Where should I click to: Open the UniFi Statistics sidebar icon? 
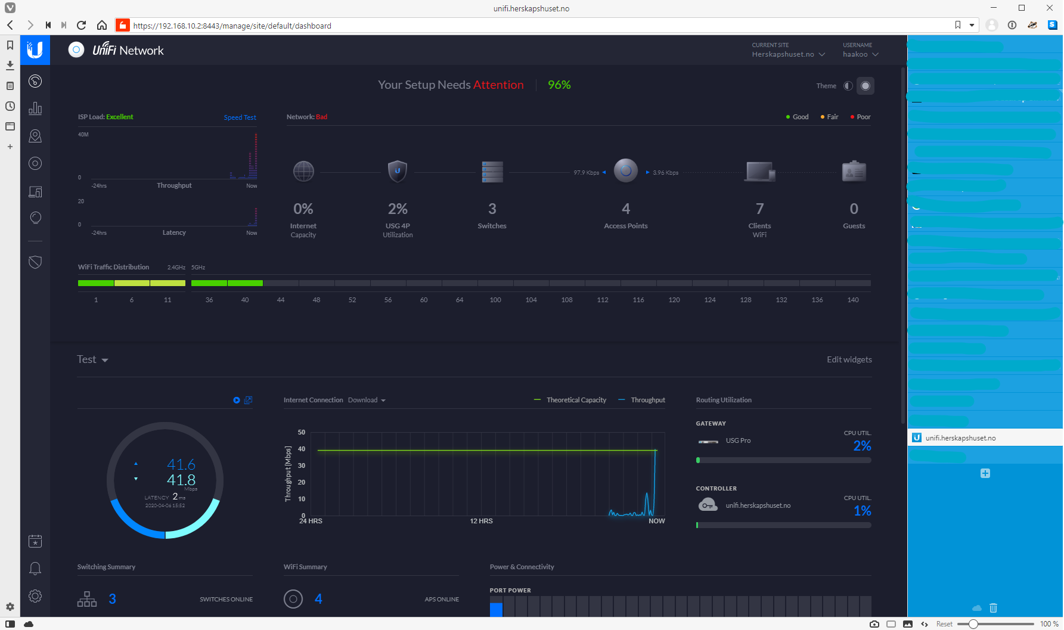[x=35, y=108]
